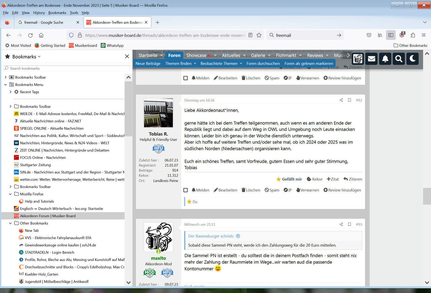
Task: Open Musikerboard bookmark in toolbar
Action: (83, 45)
